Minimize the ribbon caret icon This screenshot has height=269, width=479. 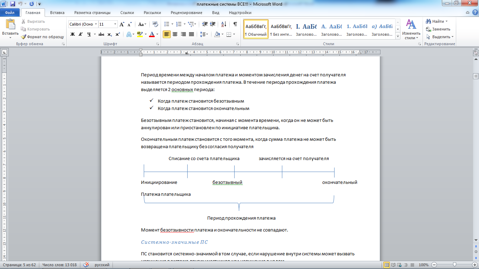coord(468,13)
